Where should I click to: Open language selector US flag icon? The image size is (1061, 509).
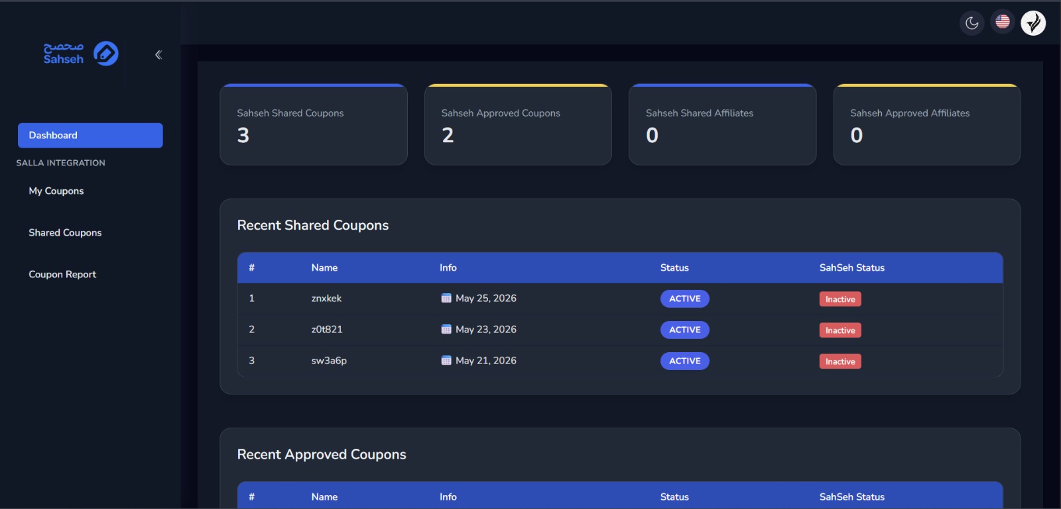pyautogui.click(x=1003, y=22)
